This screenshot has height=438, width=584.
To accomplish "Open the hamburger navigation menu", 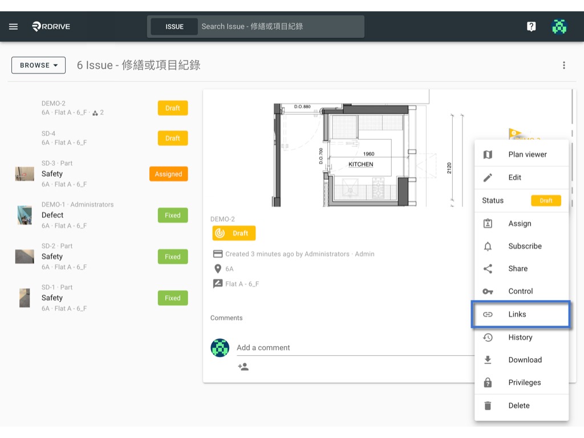I will pos(14,26).
